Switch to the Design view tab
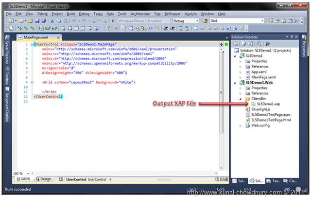The image size is (311, 197). (43, 179)
